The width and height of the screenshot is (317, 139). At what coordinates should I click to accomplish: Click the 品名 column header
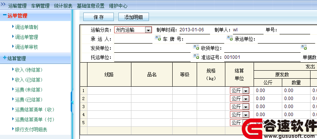[152, 74]
